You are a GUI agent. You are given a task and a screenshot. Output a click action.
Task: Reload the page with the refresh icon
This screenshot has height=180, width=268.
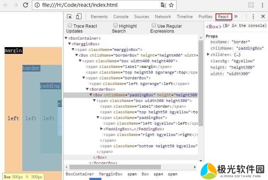click(26, 5)
